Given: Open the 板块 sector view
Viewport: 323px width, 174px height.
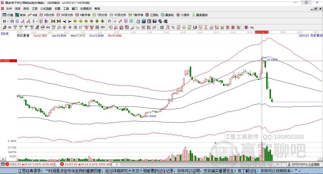Looking at the screenshot, I should [21, 15].
